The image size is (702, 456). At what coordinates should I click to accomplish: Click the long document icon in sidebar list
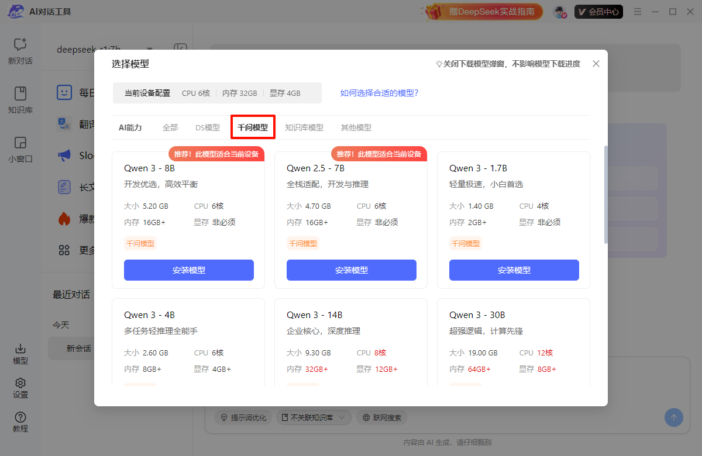(64, 187)
